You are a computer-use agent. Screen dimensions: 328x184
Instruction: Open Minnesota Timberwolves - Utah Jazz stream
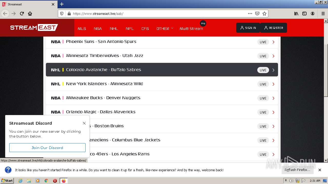[x=162, y=56]
